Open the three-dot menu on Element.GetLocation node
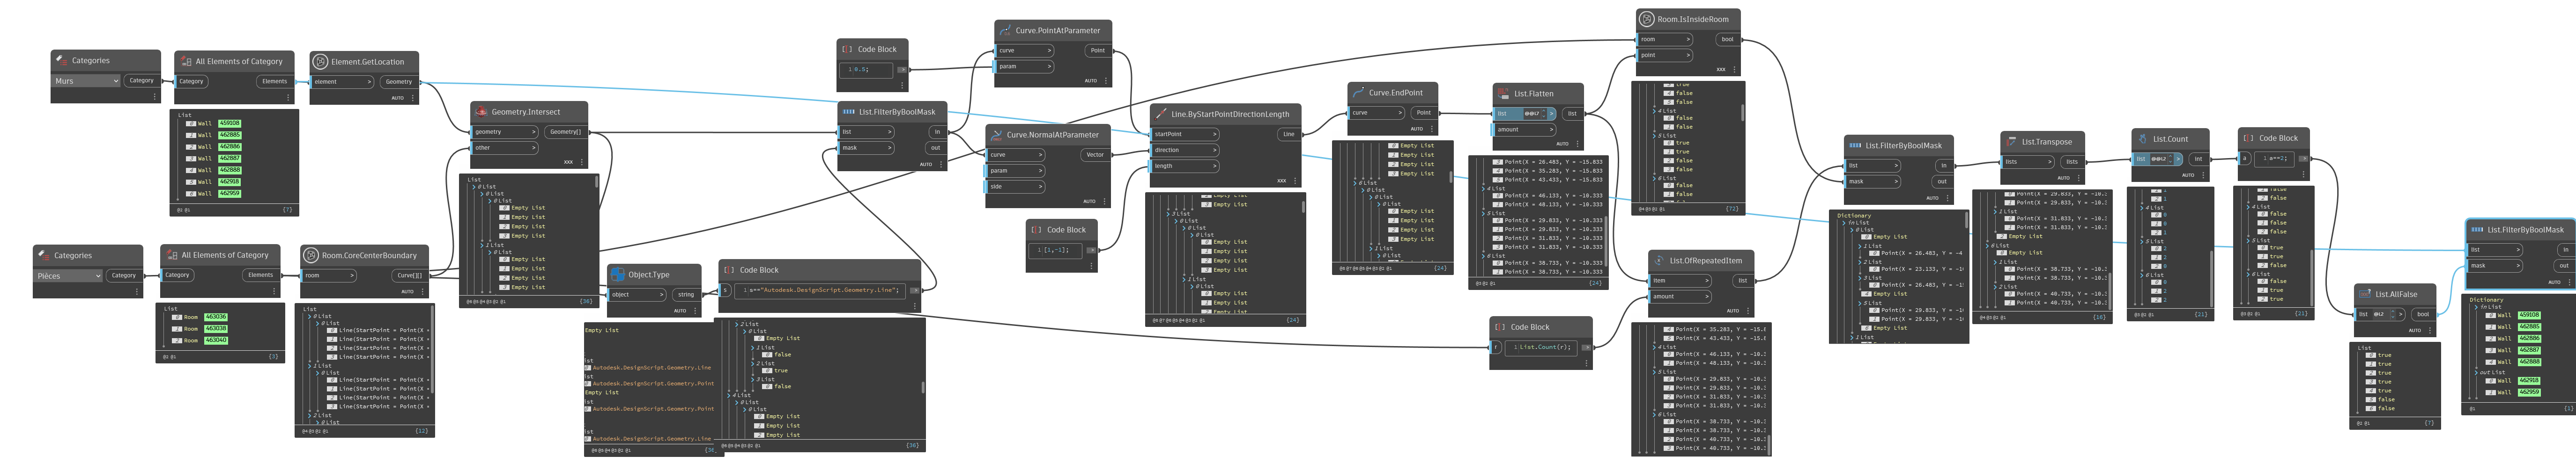 412,98
